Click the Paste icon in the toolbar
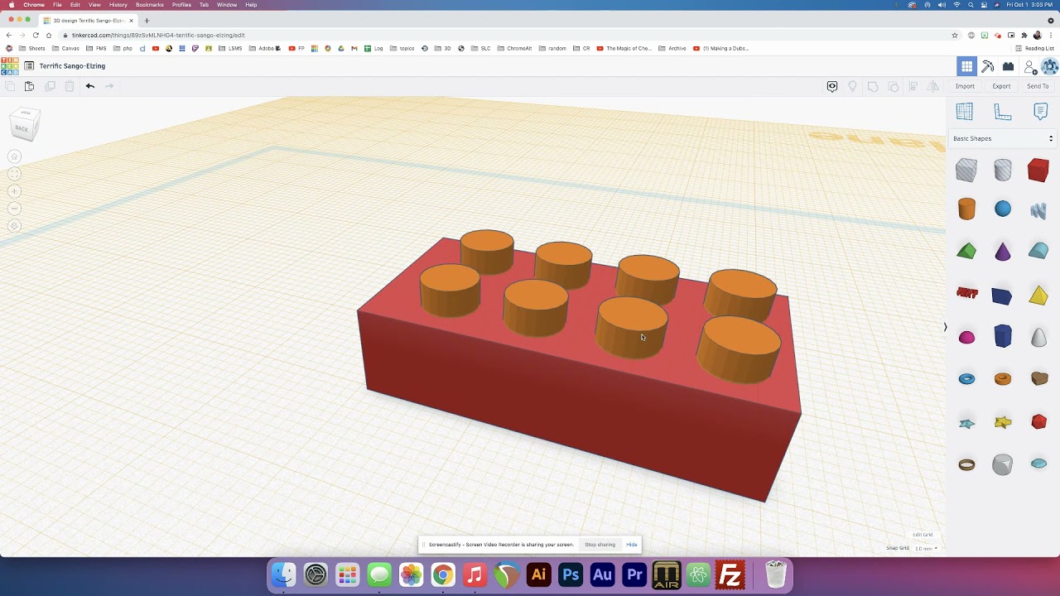 coord(29,86)
